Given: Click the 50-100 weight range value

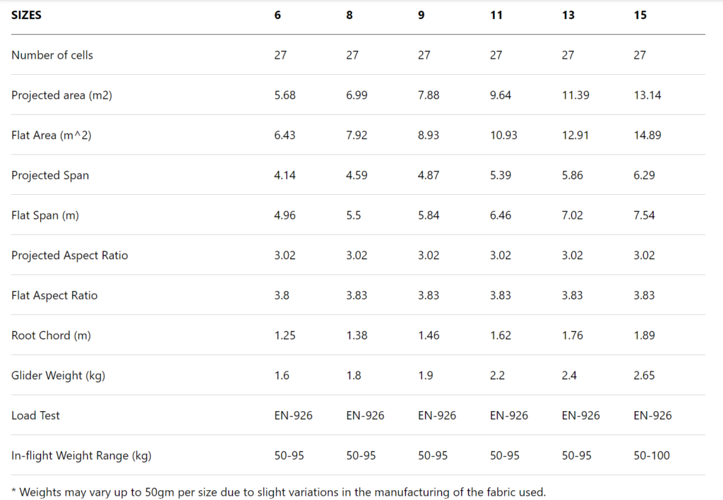Looking at the screenshot, I should (652, 456).
